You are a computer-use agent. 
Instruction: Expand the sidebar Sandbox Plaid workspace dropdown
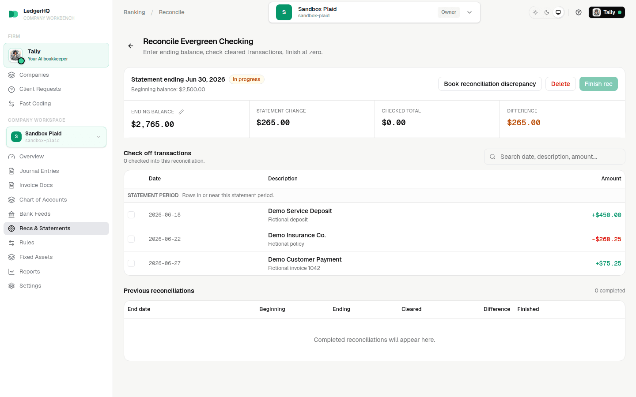click(x=57, y=137)
